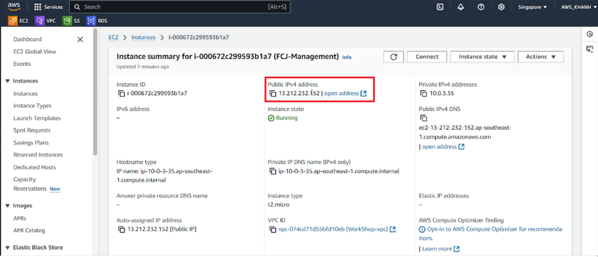The image size is (598, 257).
Task: Open Dedicated Hosts
Action: 34,167
